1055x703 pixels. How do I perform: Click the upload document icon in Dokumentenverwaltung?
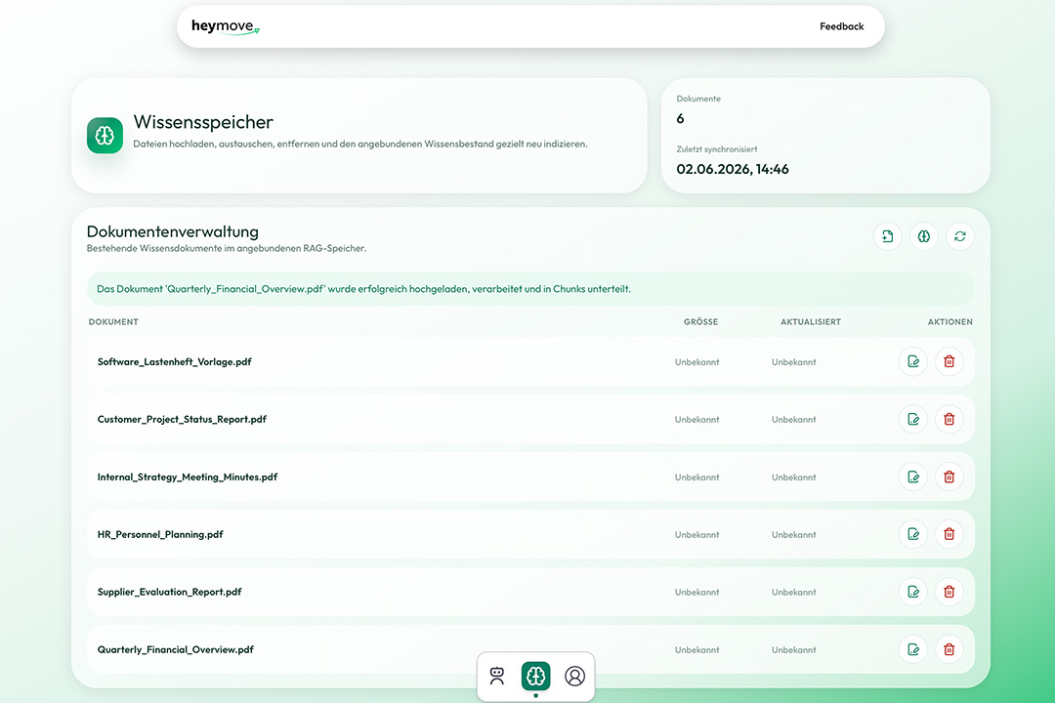click(887, 236)
